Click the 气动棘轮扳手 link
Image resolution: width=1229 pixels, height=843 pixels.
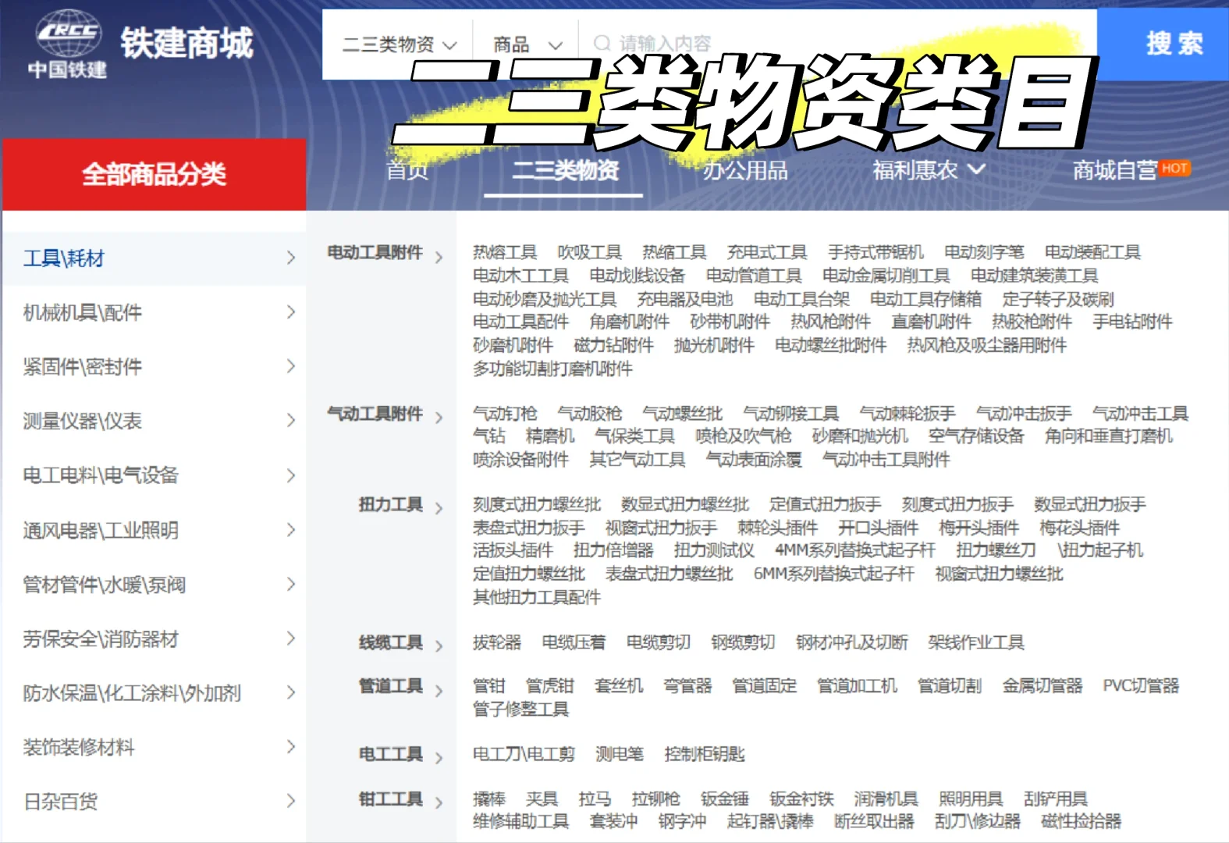tap(908, 414)
